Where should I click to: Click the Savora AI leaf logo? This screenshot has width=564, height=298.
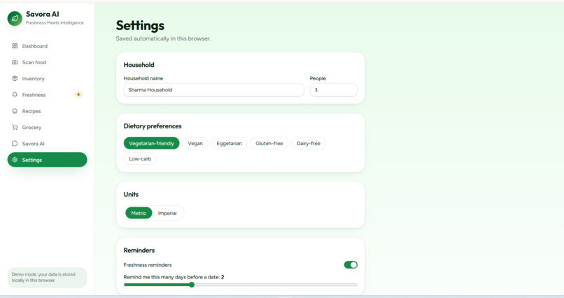click(15, 18)
